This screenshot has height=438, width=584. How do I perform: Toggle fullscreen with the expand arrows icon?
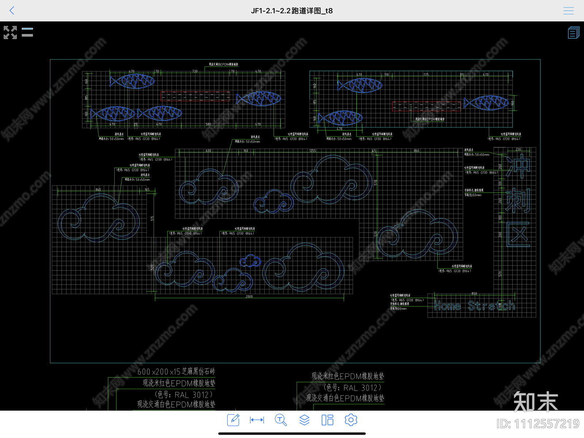pos(10,33)
